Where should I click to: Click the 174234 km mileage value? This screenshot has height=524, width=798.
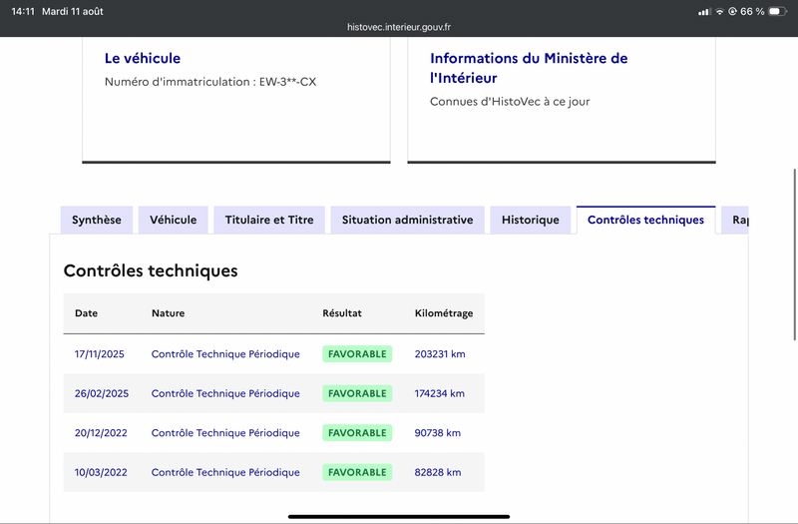tap(439, 393)
